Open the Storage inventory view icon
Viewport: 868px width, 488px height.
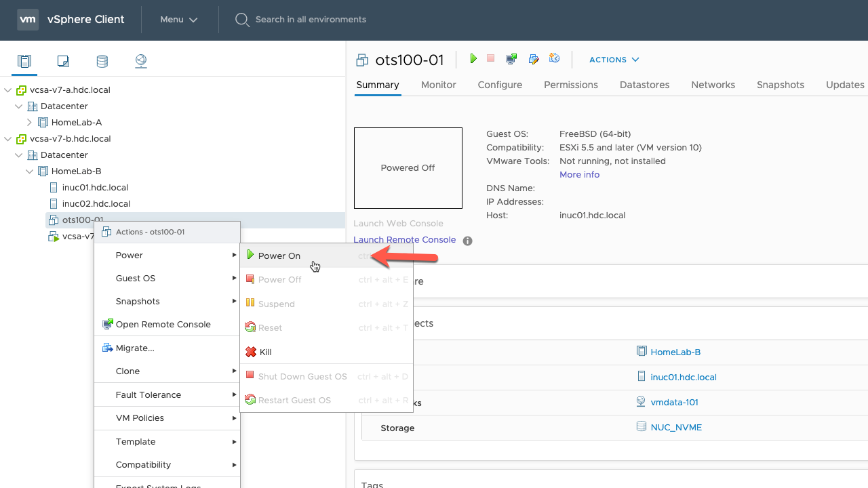102,62
